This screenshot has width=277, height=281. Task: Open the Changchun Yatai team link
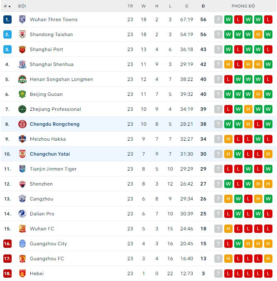[x=50, y=154]
